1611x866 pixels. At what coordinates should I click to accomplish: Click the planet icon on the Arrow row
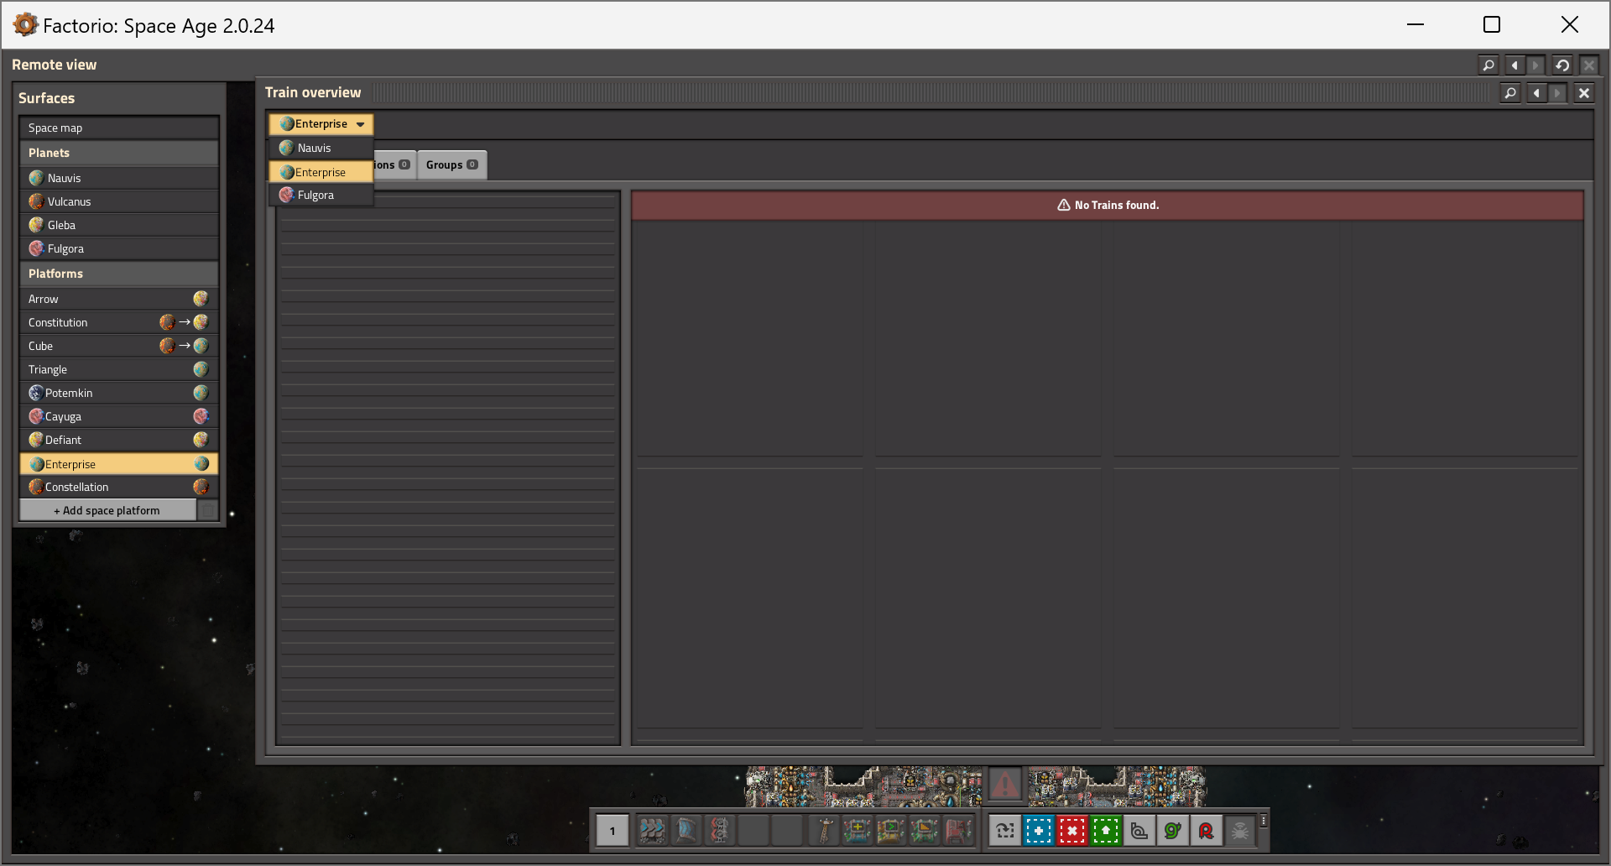coord(201,299)
